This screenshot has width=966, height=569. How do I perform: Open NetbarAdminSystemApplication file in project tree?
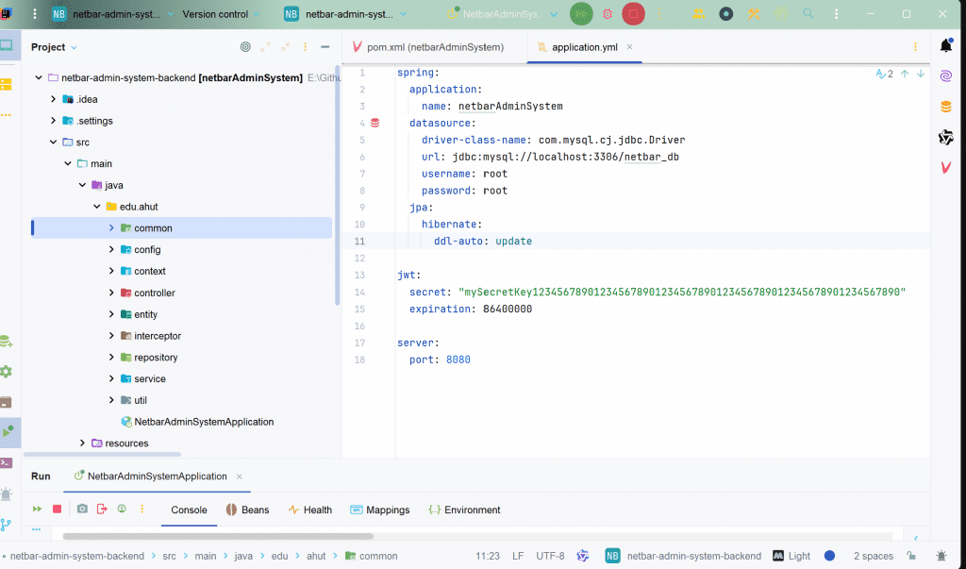pyautogui.click(x=203, y=422)
